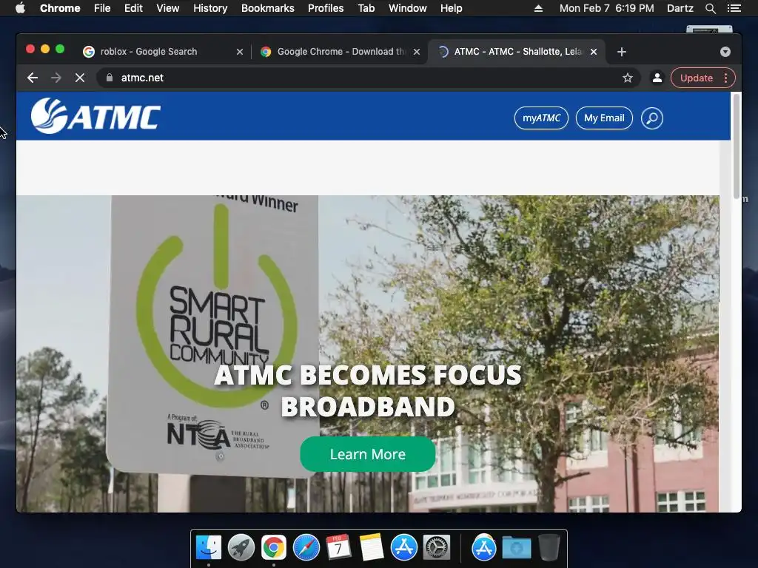Open the App Store icon beside Downloads folder

pyautogui.click(x=484, y=548)
